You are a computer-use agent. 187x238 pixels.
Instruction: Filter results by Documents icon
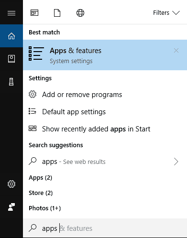pyautogui.click(x=57, y=13)
